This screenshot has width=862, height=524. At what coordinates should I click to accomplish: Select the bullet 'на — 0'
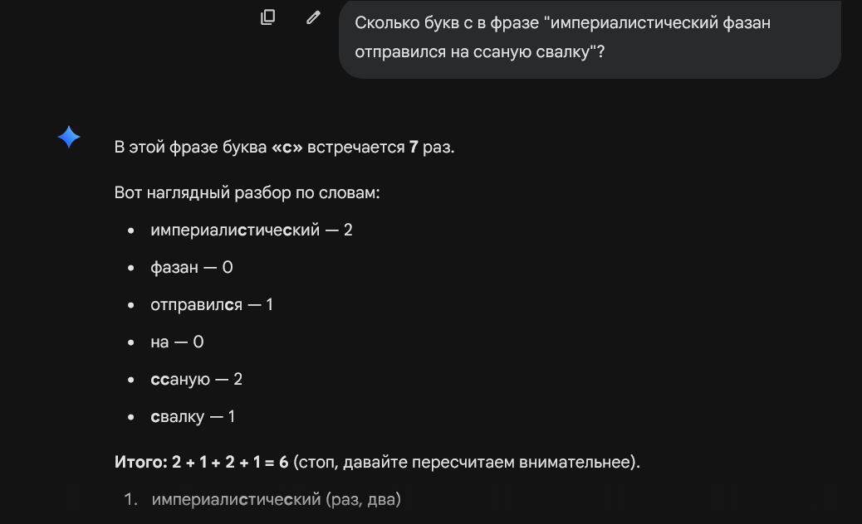coord(177,342)
